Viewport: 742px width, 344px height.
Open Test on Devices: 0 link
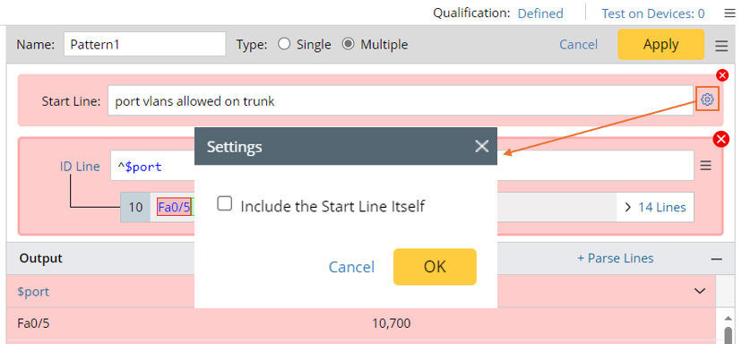[x=653, y=13]
